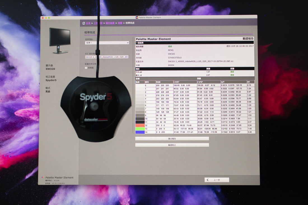Click the BENQ manufacturer value
The width and height of the screenshot is (308, 205).
coord(171,50)
